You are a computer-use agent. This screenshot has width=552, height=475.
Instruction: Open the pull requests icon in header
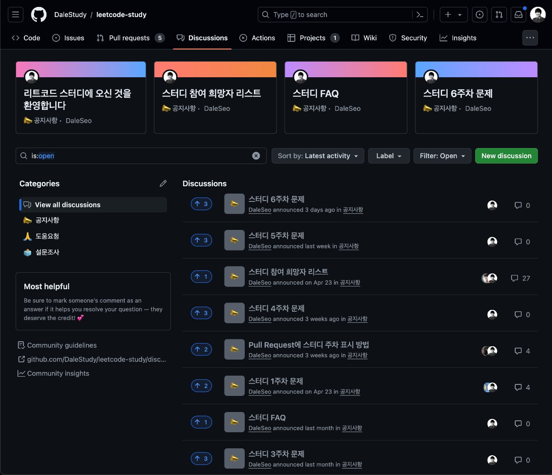coord(499,15)
